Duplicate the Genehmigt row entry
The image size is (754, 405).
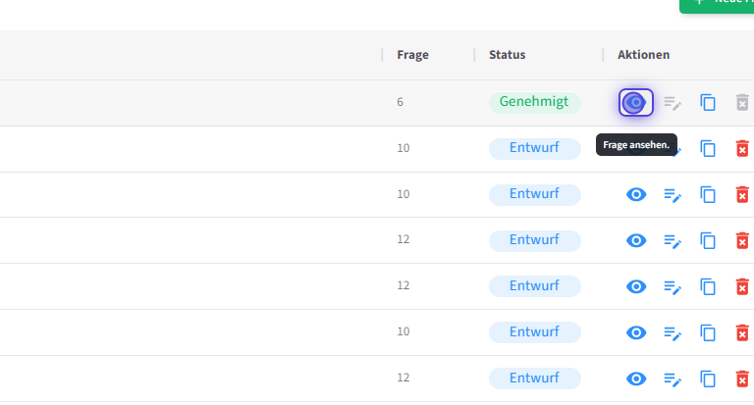click(x=708, y=102)
